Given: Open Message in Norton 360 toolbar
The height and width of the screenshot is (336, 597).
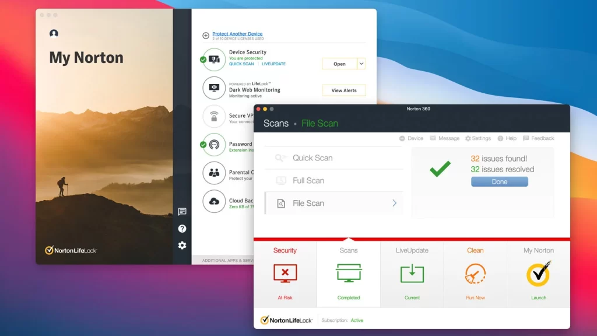Looking at the screenshot, I should (x=444, y=138).
